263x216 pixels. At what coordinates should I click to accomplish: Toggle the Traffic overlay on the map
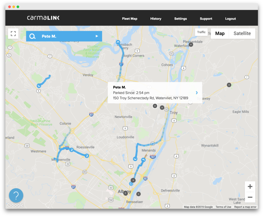point(201,32)
